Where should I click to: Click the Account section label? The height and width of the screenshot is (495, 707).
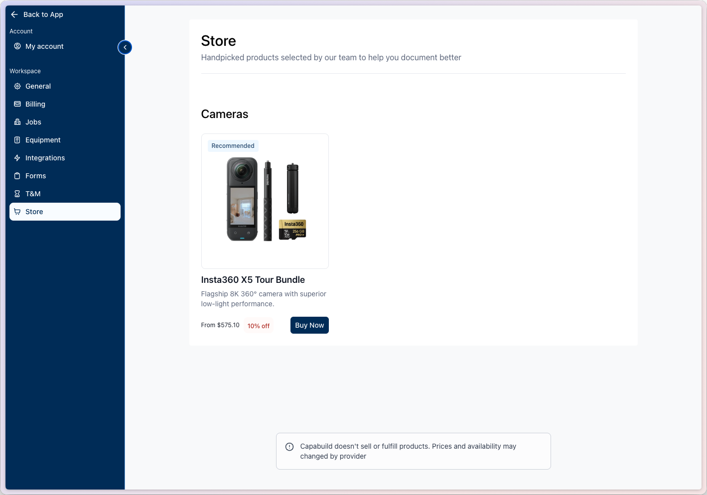[x=21, y=31]
